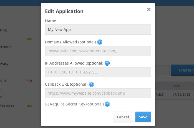Click the text field left of the Create button
The height and width of the screenshot is (128, 194).
tap(162, 70)
